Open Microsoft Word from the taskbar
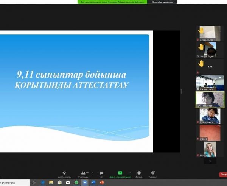This screenshot has width=227, height=186. [93, 183]
